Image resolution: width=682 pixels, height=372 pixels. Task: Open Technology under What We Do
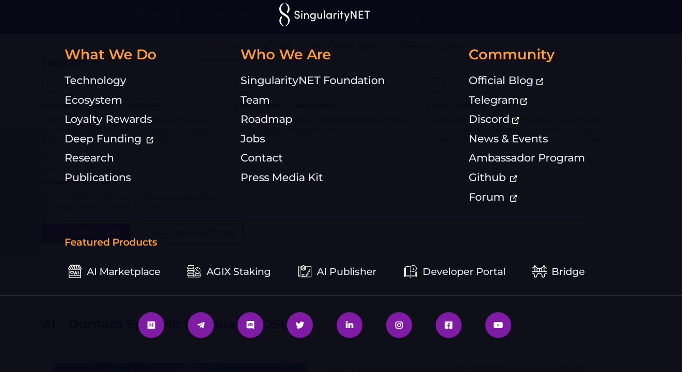pos(95,80)
